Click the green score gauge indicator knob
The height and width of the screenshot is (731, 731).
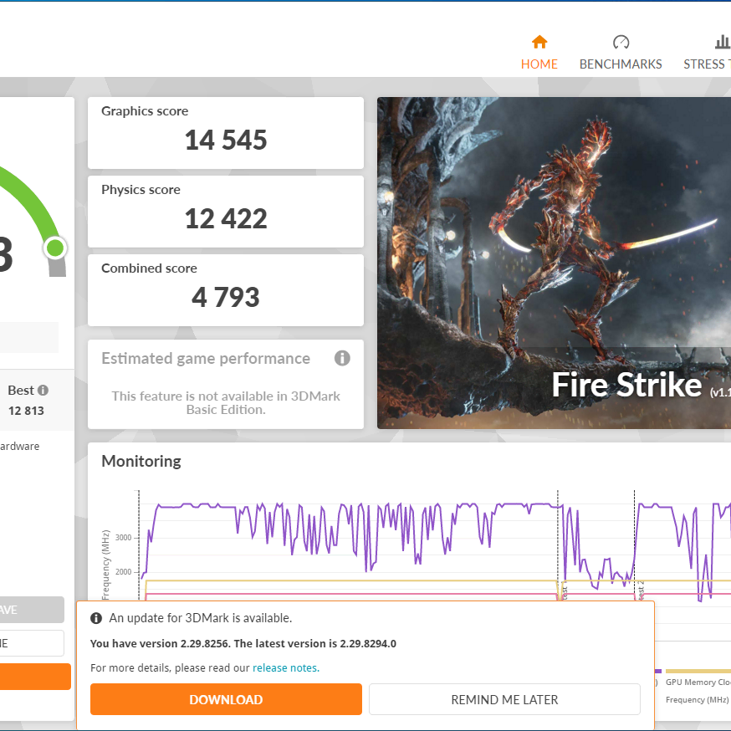(55, 248)
